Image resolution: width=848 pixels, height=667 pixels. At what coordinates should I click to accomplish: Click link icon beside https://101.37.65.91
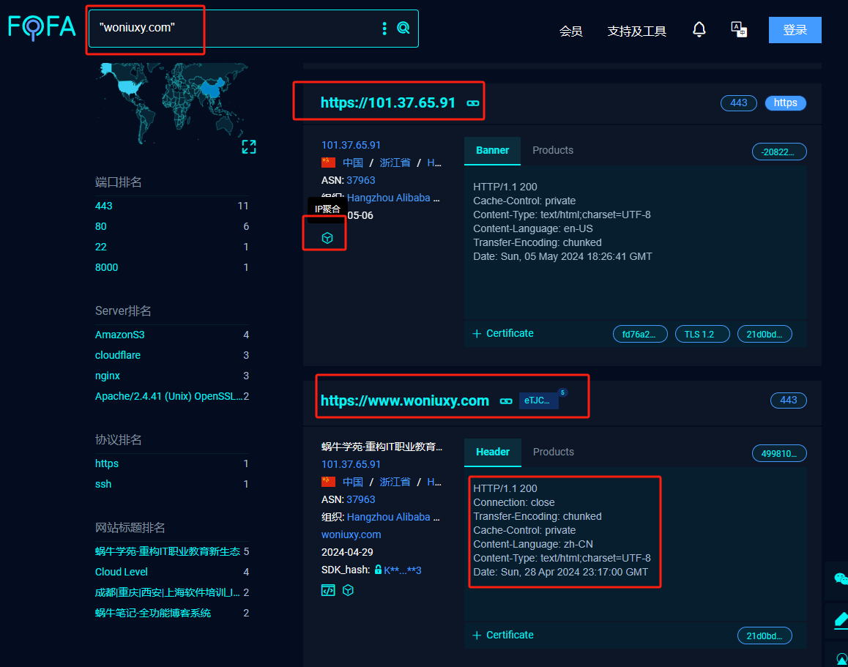coord(472,103)
